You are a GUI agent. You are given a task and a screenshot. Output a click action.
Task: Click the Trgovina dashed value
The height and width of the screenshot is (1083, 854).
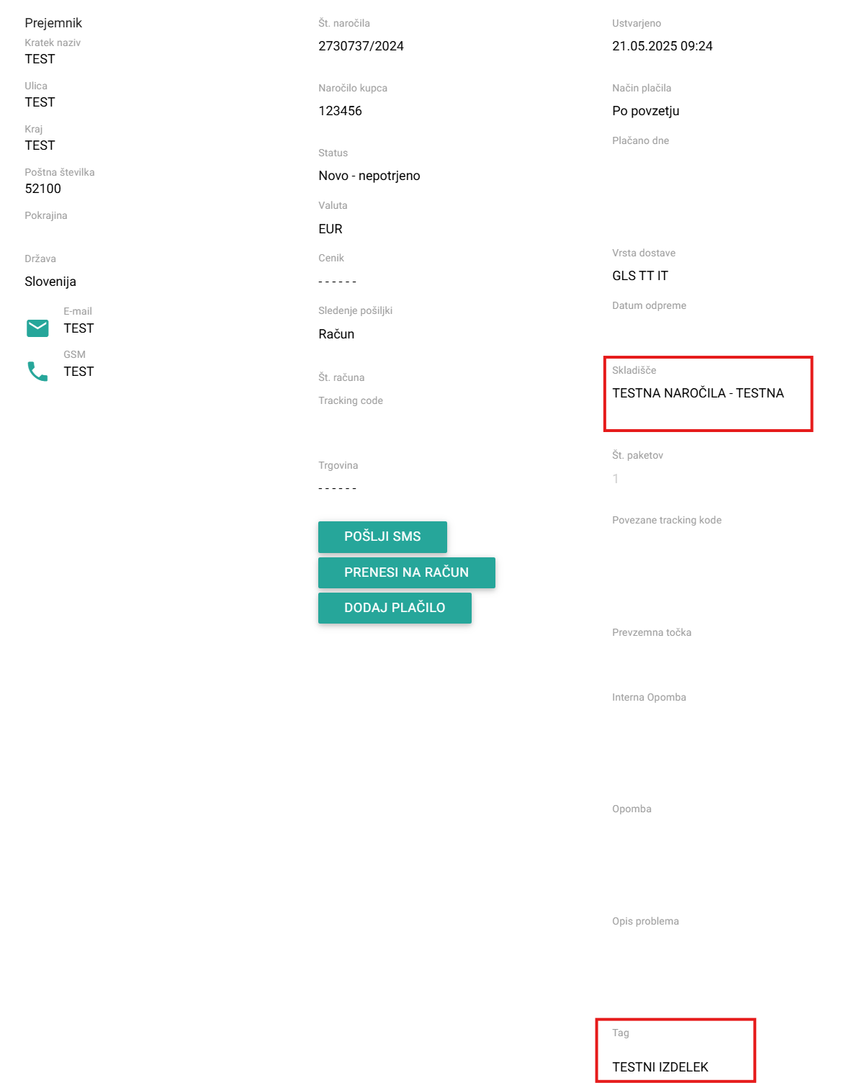tap(337, 488)
